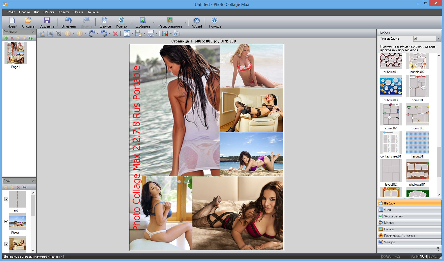The image size is (444, 261).
Task: Open the Помощь menu in menu bar
Action: coord(93,12)
